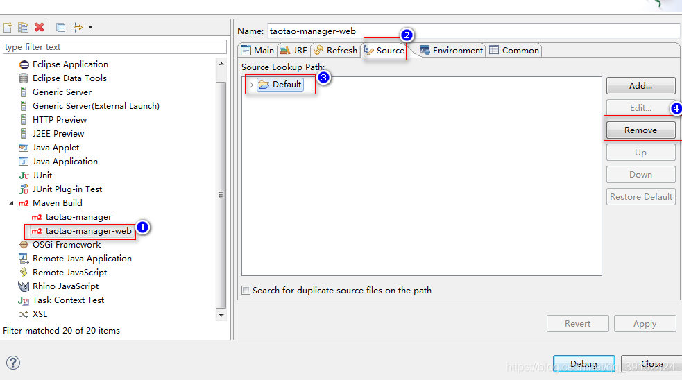Click the Close button

coord(651,364)
